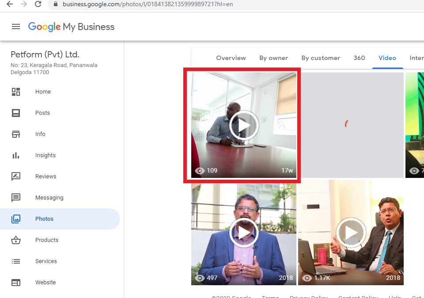424x298 pixels.
Task: Click the 17w age label
Action: point(287,170)
